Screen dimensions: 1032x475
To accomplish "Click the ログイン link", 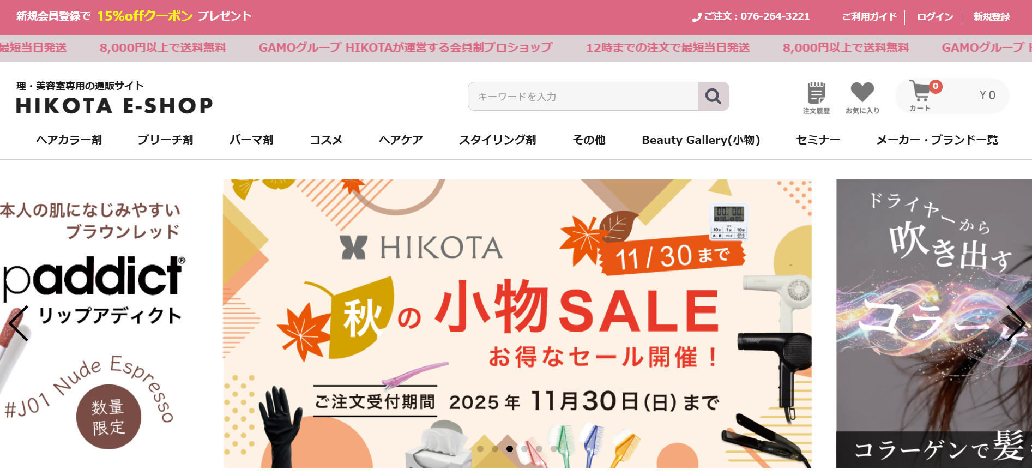I will 934,17.
